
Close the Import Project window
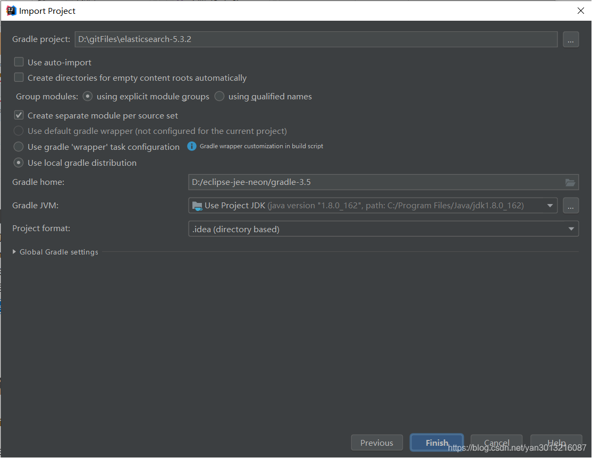click(581, 11)
